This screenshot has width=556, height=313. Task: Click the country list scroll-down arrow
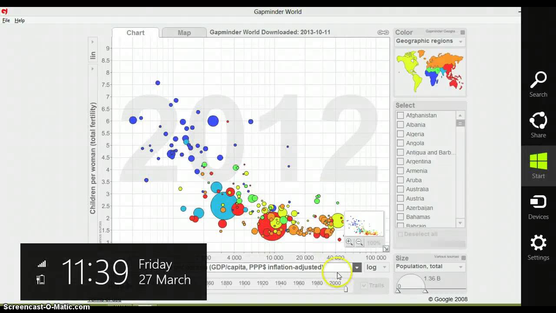(460, 223)
